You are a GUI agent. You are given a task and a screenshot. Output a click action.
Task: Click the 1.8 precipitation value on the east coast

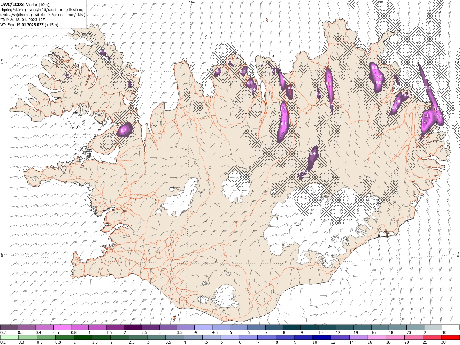426,116
